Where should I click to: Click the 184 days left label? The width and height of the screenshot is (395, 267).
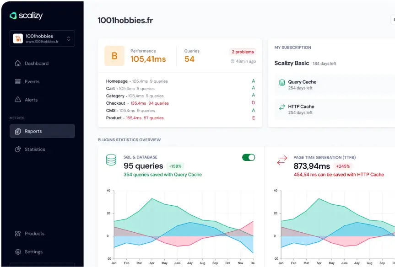[x=325, y=64]
